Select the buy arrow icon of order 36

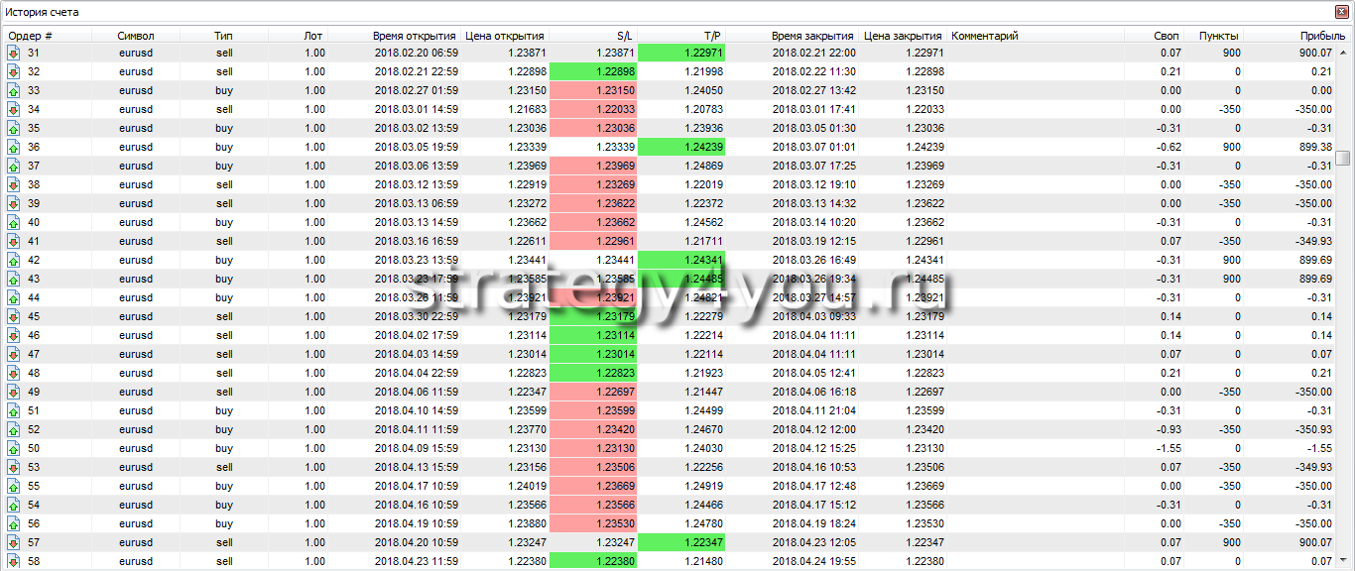(x=13, y=147)
